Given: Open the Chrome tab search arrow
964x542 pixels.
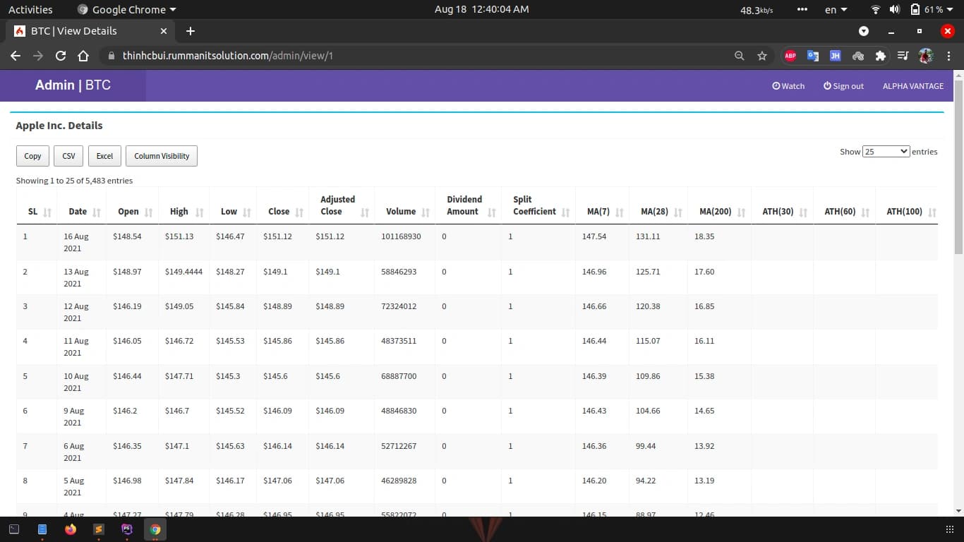Looking at the screenshot, I should pyautogui.click(x=864, y=31).
